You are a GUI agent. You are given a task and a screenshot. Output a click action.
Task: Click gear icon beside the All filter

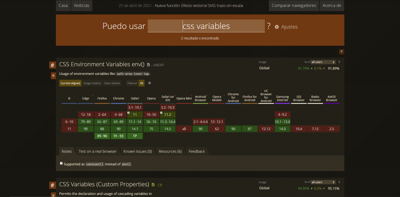[x=150, y=83]
